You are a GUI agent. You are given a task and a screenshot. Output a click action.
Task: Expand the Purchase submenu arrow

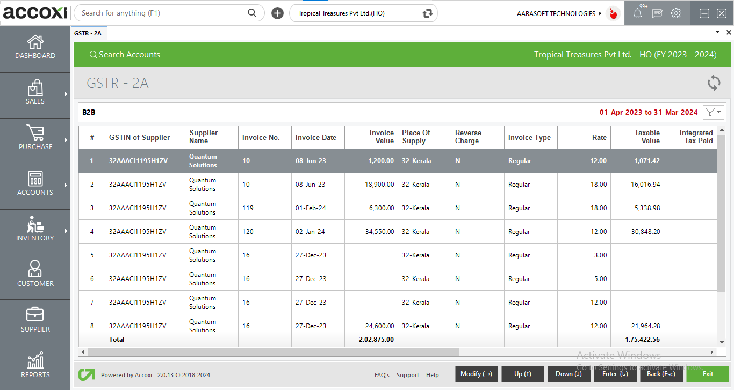pos(66,140)
